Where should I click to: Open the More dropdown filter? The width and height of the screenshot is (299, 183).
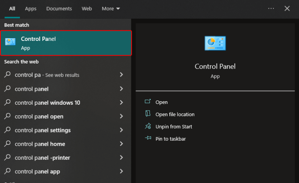click(x=111, y=9)
